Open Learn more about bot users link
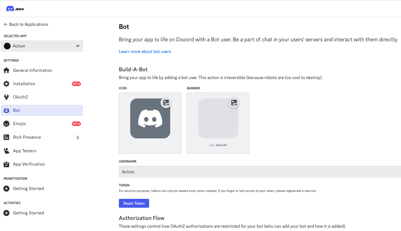 click(x=145, y=52)
